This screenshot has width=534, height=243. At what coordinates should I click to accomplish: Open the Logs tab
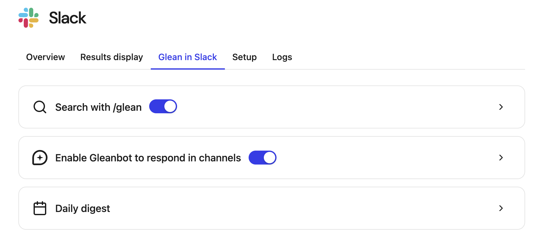pyautogui.click(x=282, y=57)
